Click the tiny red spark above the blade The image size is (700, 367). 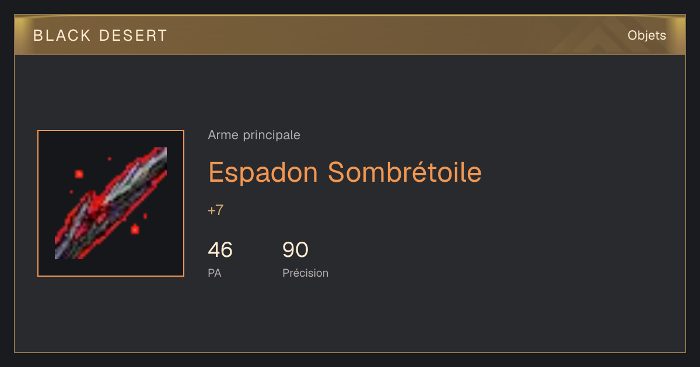(x=109, y=158)
